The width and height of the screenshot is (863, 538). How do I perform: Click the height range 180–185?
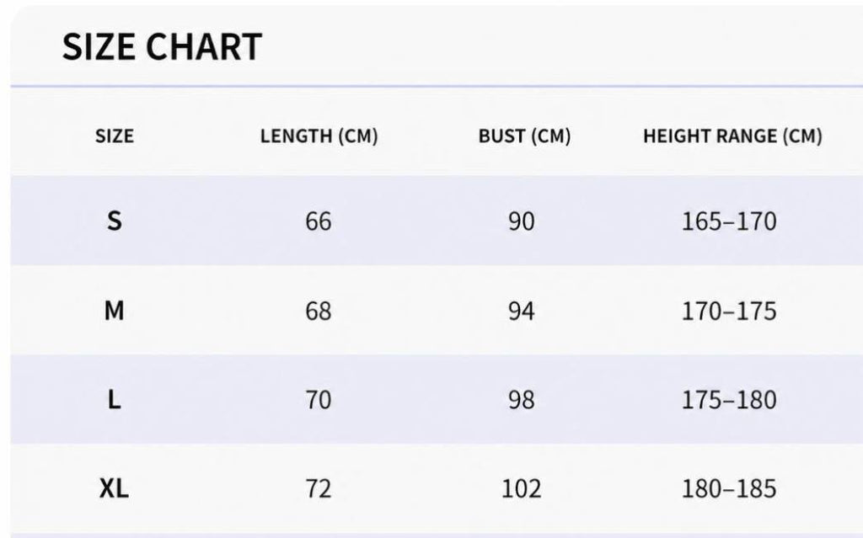[729, 488]
